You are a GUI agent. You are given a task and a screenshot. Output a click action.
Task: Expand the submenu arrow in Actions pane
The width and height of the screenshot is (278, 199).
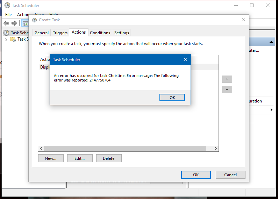(x=271, y=109)
